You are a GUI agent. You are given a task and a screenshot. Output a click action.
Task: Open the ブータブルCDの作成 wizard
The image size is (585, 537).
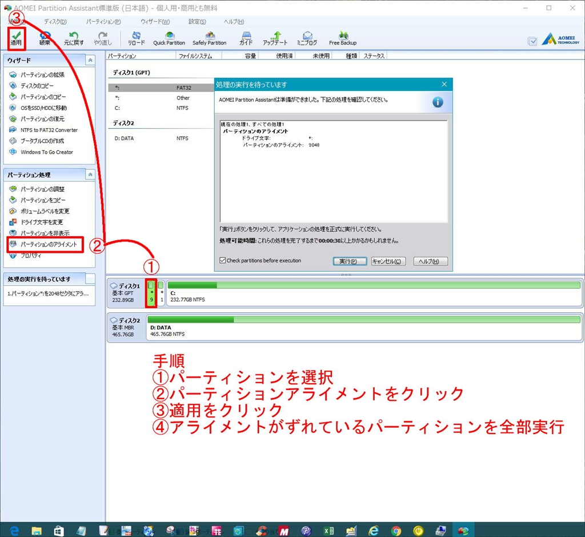tap(37, 141)
